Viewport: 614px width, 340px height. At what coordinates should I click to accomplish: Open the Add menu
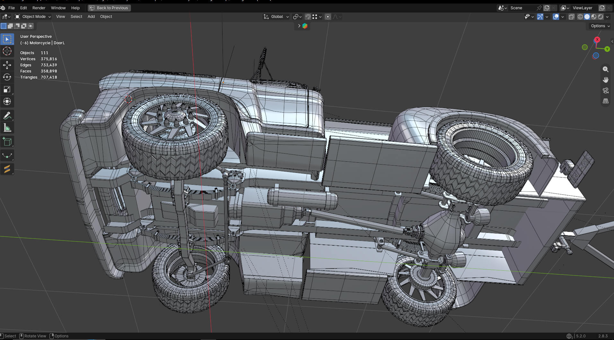click(x=91, y=17)
